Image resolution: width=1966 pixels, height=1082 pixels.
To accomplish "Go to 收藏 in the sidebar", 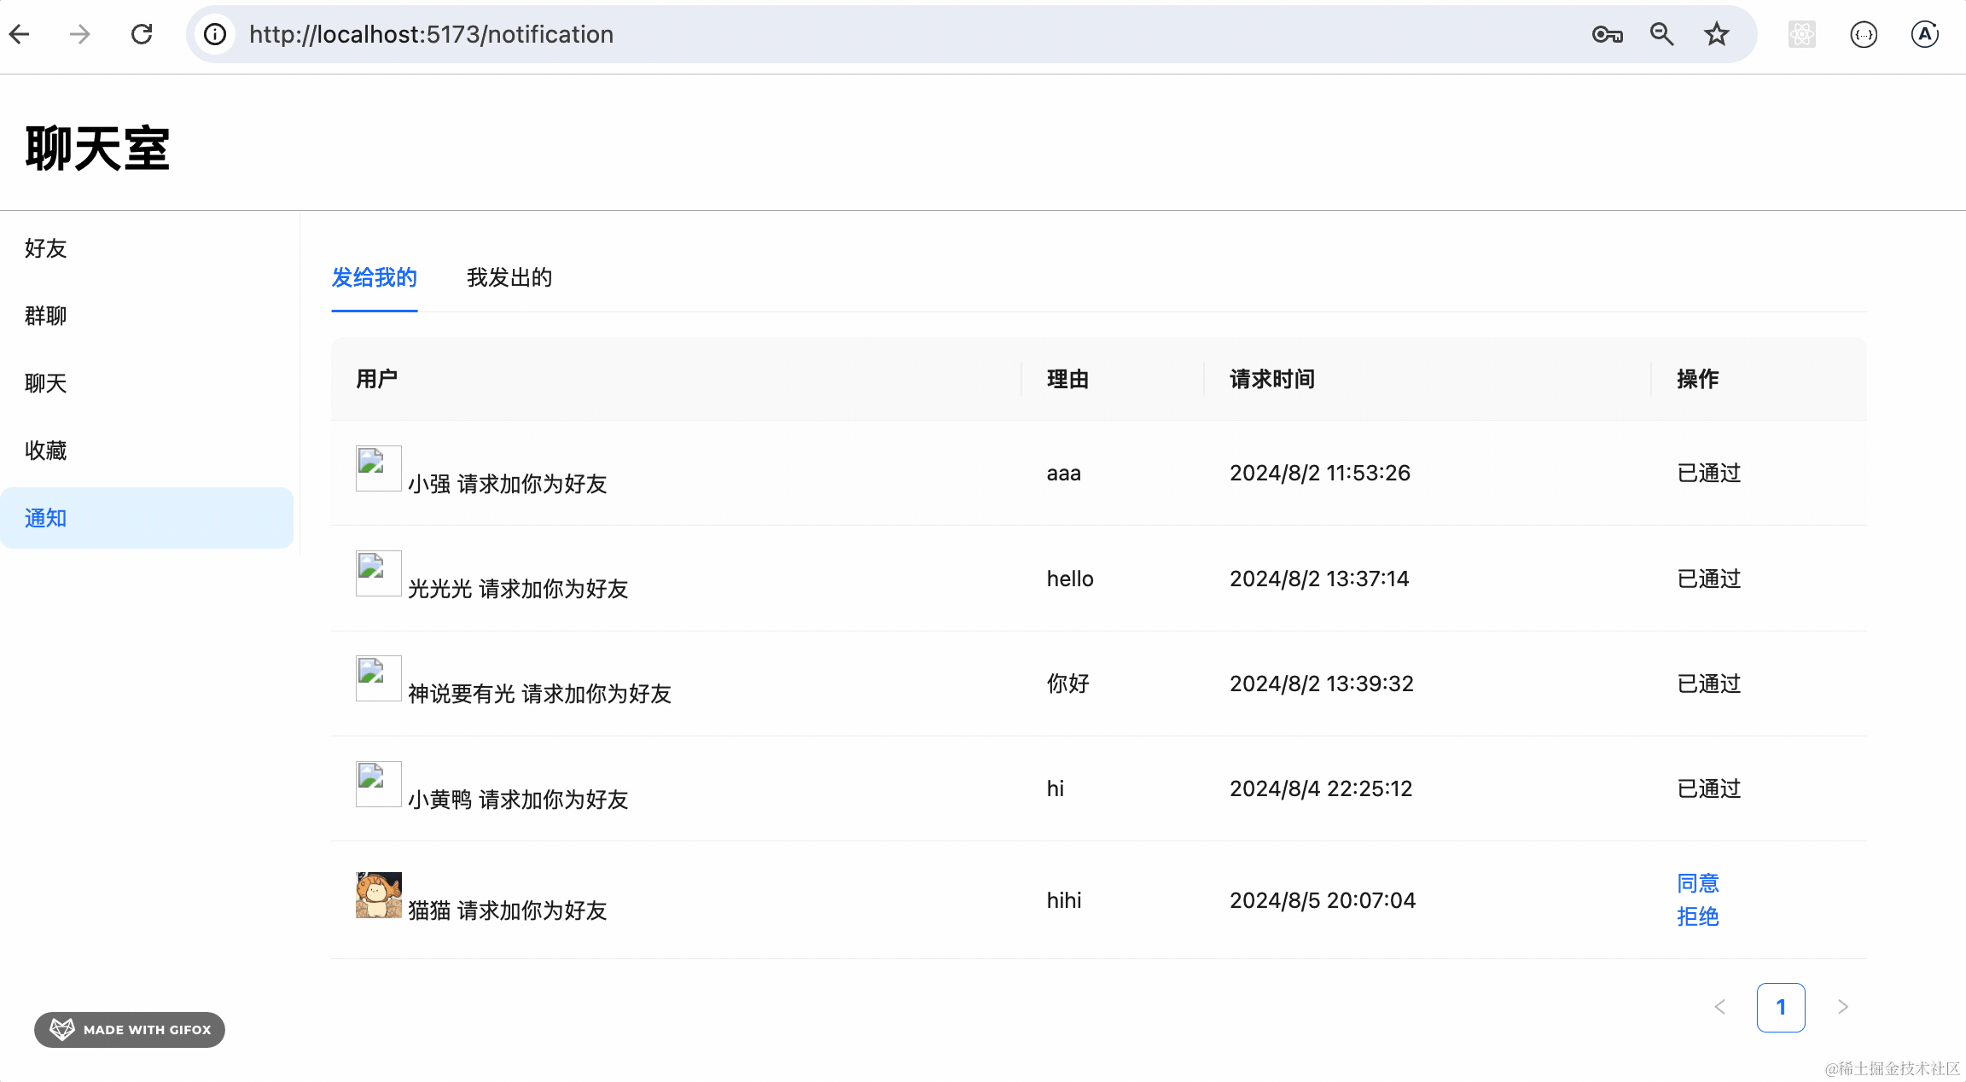I will pyautogui.click(x=46, y=451).
